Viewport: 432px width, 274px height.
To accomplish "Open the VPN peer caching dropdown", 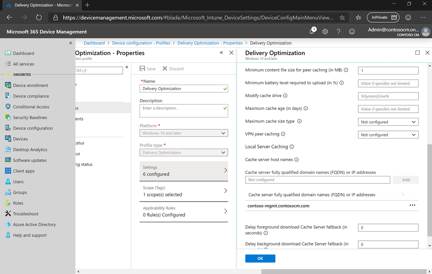I will [388, 135].
